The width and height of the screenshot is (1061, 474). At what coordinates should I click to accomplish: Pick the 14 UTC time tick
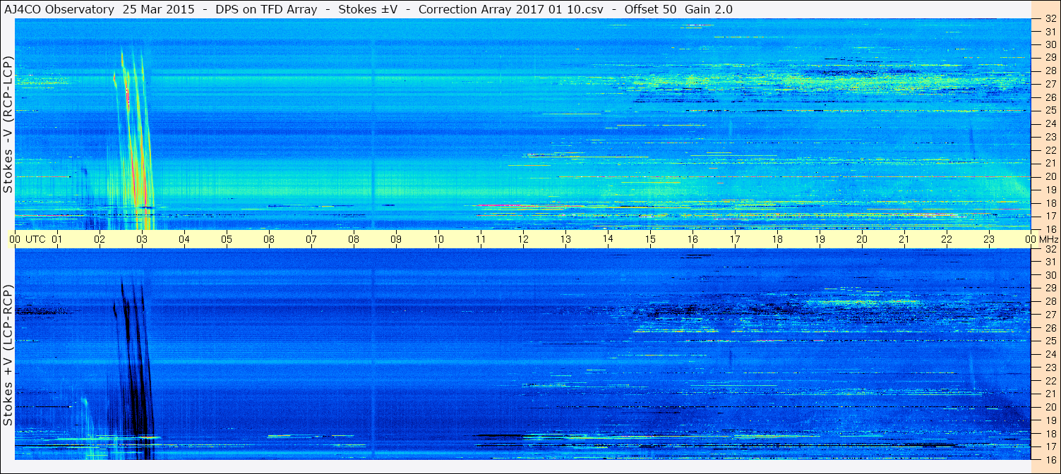tap(608, 239)
